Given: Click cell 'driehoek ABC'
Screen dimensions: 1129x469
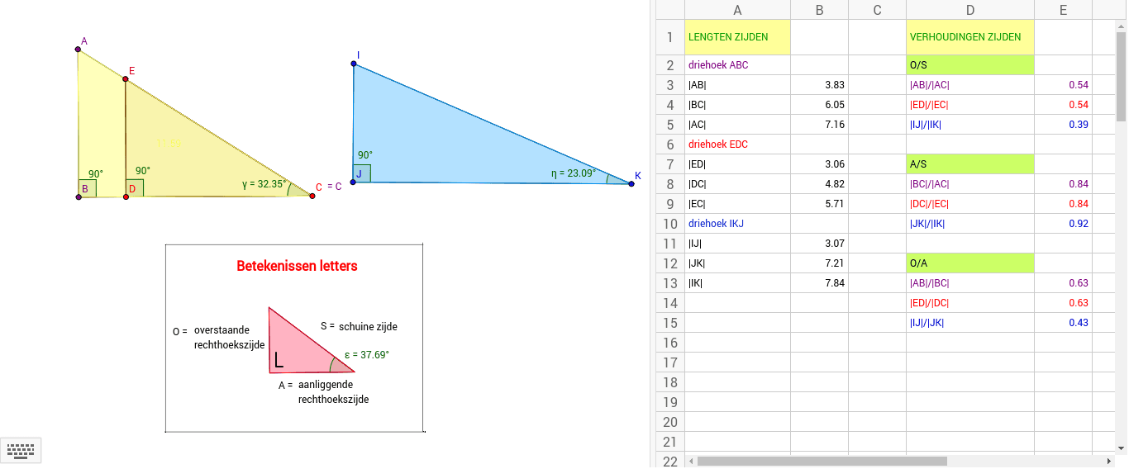Looking at the screenshot, I should (x=737, y=65).
